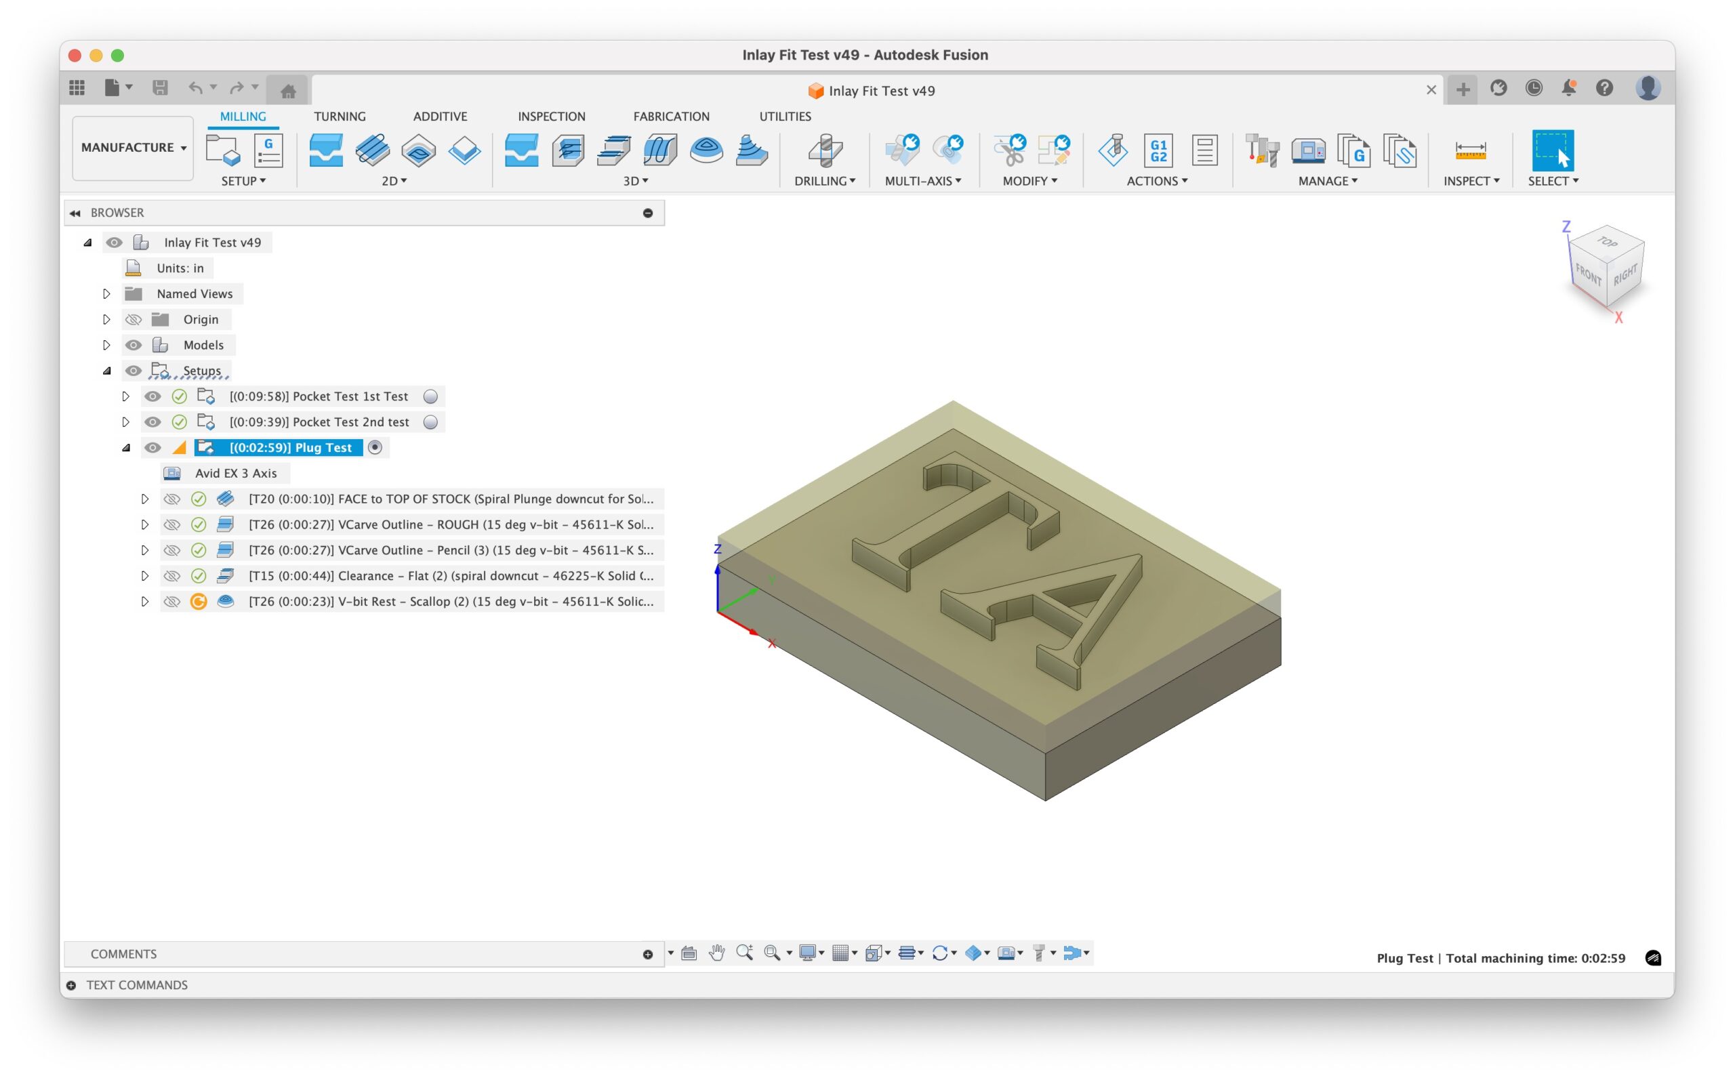Click the New Setup icon
Screen dimensions: 1735x1078
pos(222,150)
